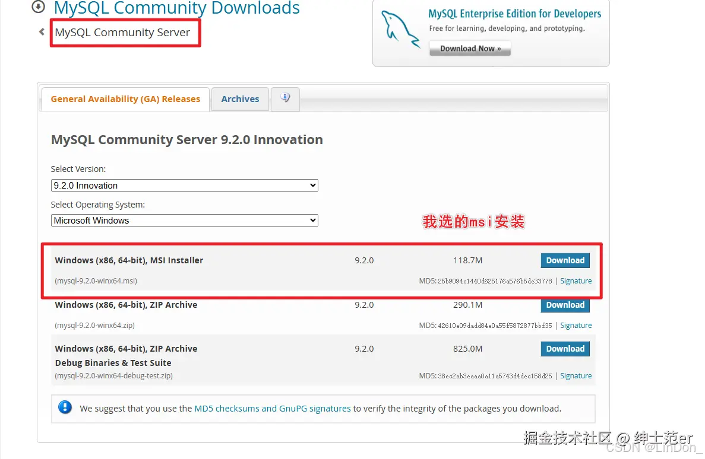Open Signature link for mysql-9.2.0-winx64.msi
This screenshot has width=705, height=459.
click(576, 281)
